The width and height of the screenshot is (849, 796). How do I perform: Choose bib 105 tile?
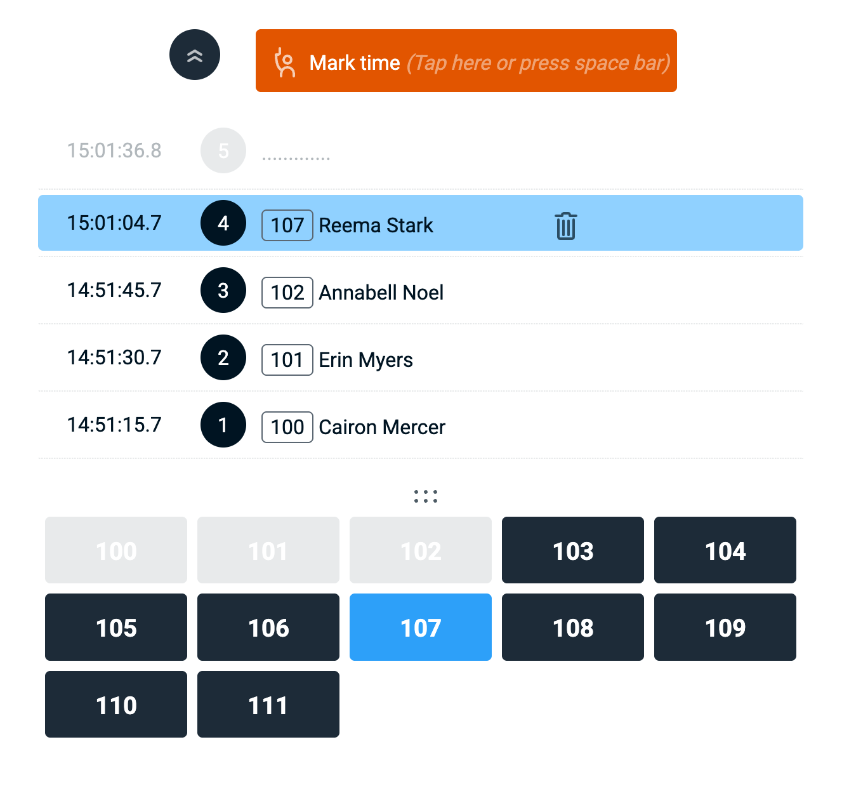(116, 628)
